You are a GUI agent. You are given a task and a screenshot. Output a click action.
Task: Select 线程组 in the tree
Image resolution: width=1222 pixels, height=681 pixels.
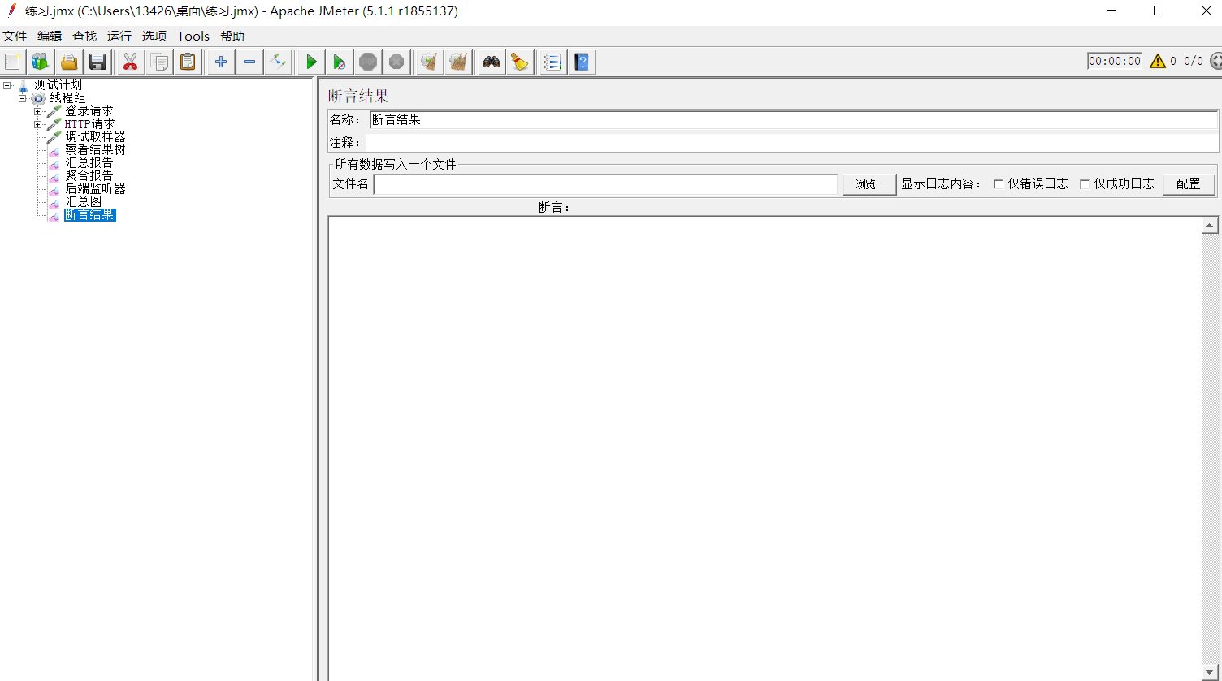67,97
